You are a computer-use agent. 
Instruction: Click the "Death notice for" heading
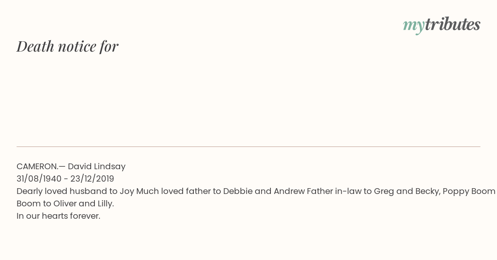click(x=68, y=46)
